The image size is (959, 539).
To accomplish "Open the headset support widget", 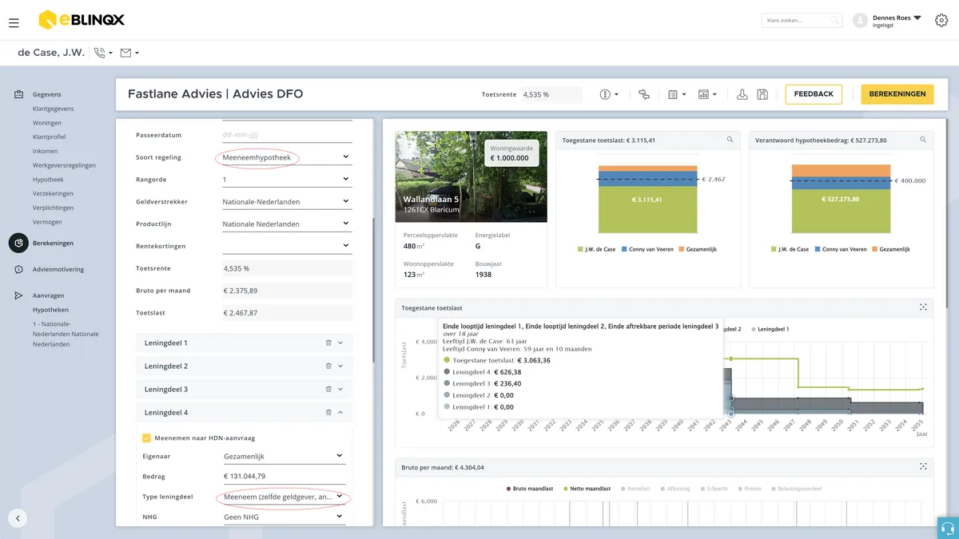I will 948,528.
